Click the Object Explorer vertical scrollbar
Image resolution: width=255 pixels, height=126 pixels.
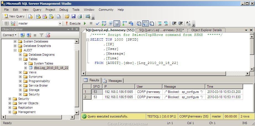tap(77, 77)
